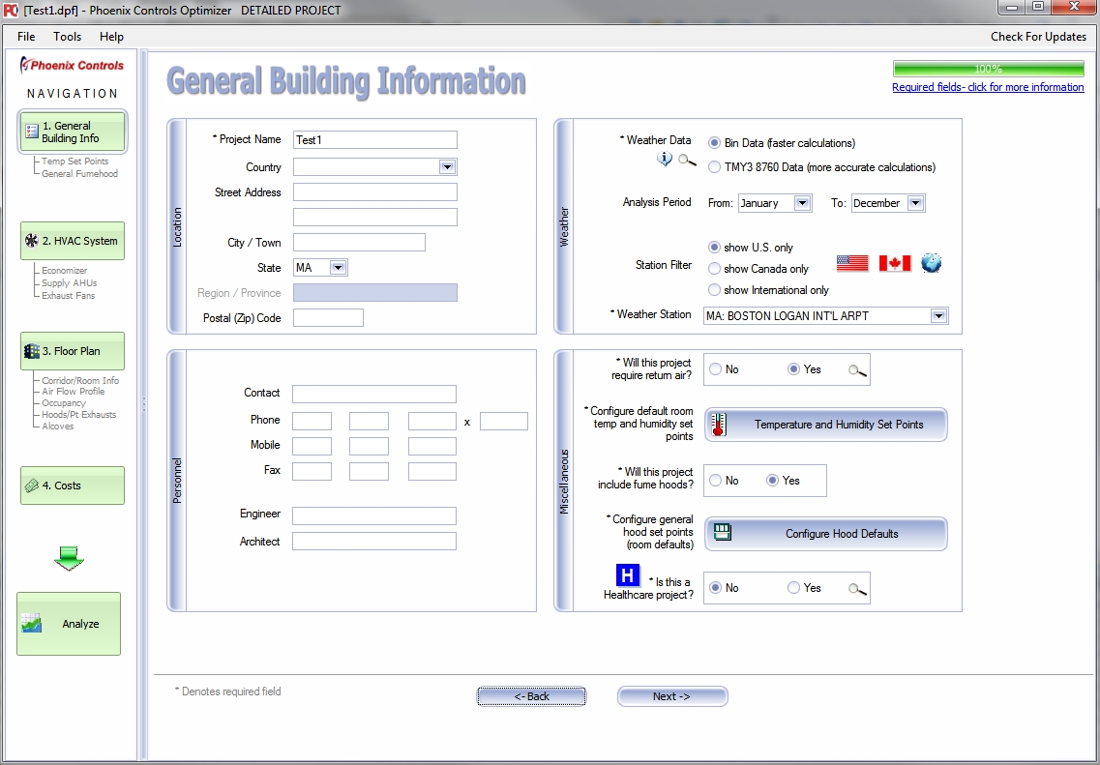
Task: Click the Postal (Zip) Code field
Action: [x=328, y=317]
